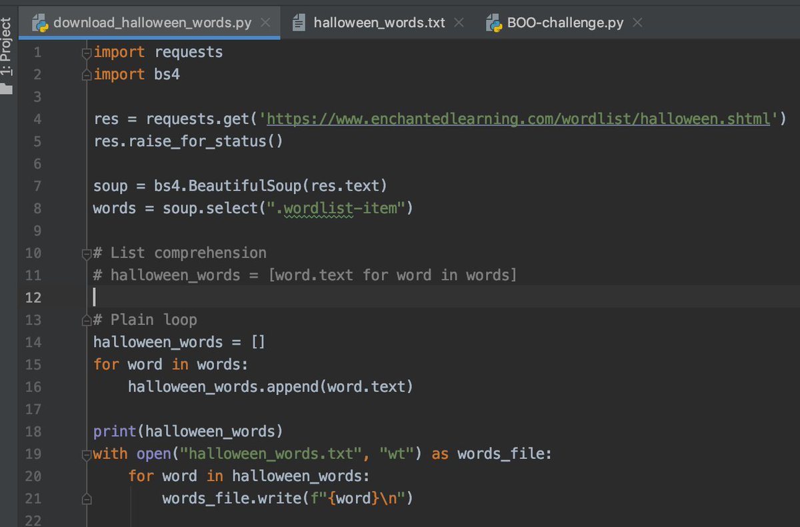Close the halloween_words.txt tab
Viewport: 800px width, 527px height.
coord(459,22)
